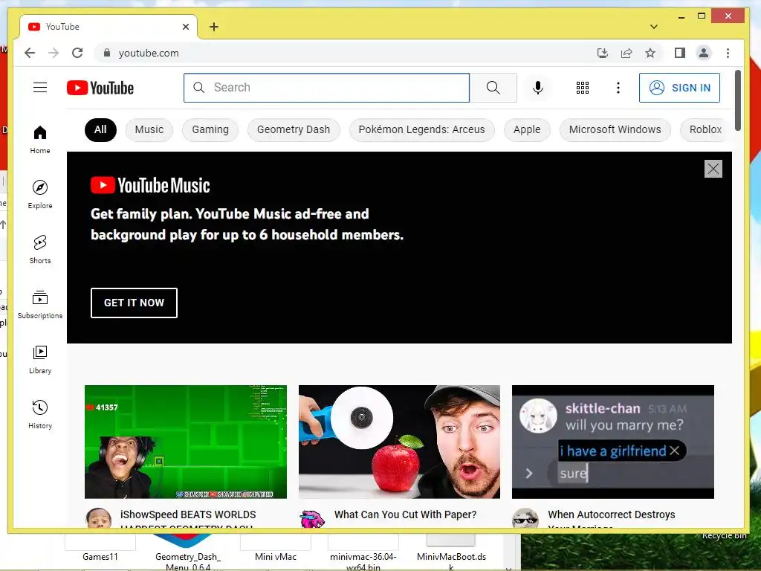Open What Can You Cut With Paper title
The image size is (761, 571).
coord(405,514)
